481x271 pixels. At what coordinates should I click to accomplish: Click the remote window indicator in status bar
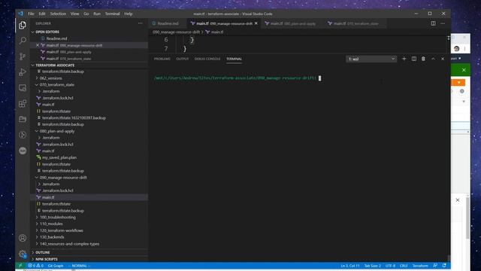point(20,266)
